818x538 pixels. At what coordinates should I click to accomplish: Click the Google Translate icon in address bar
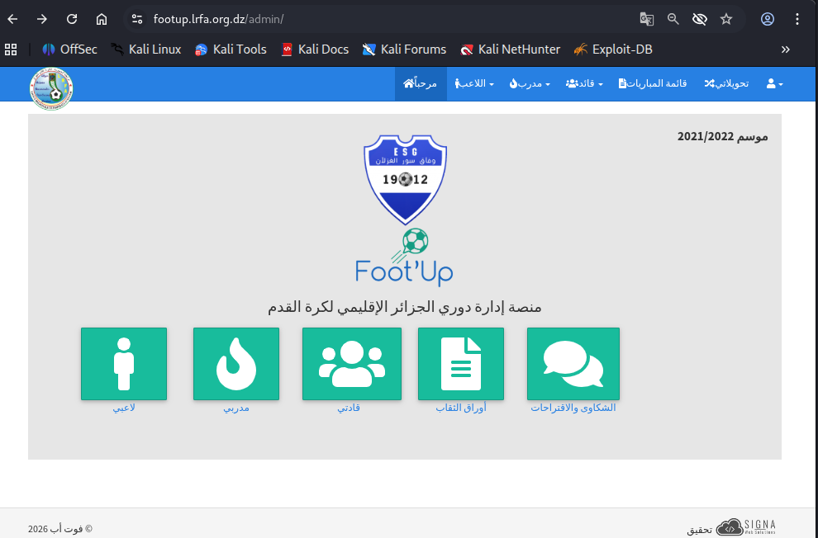pyautogui.click(x=646, y=19)
